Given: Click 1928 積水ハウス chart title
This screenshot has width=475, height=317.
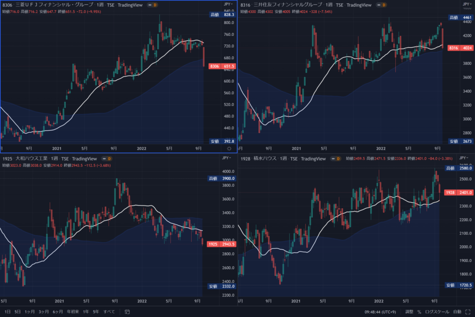Looking at the screenshot, I should pyautogui.click(x=258, y=159).
